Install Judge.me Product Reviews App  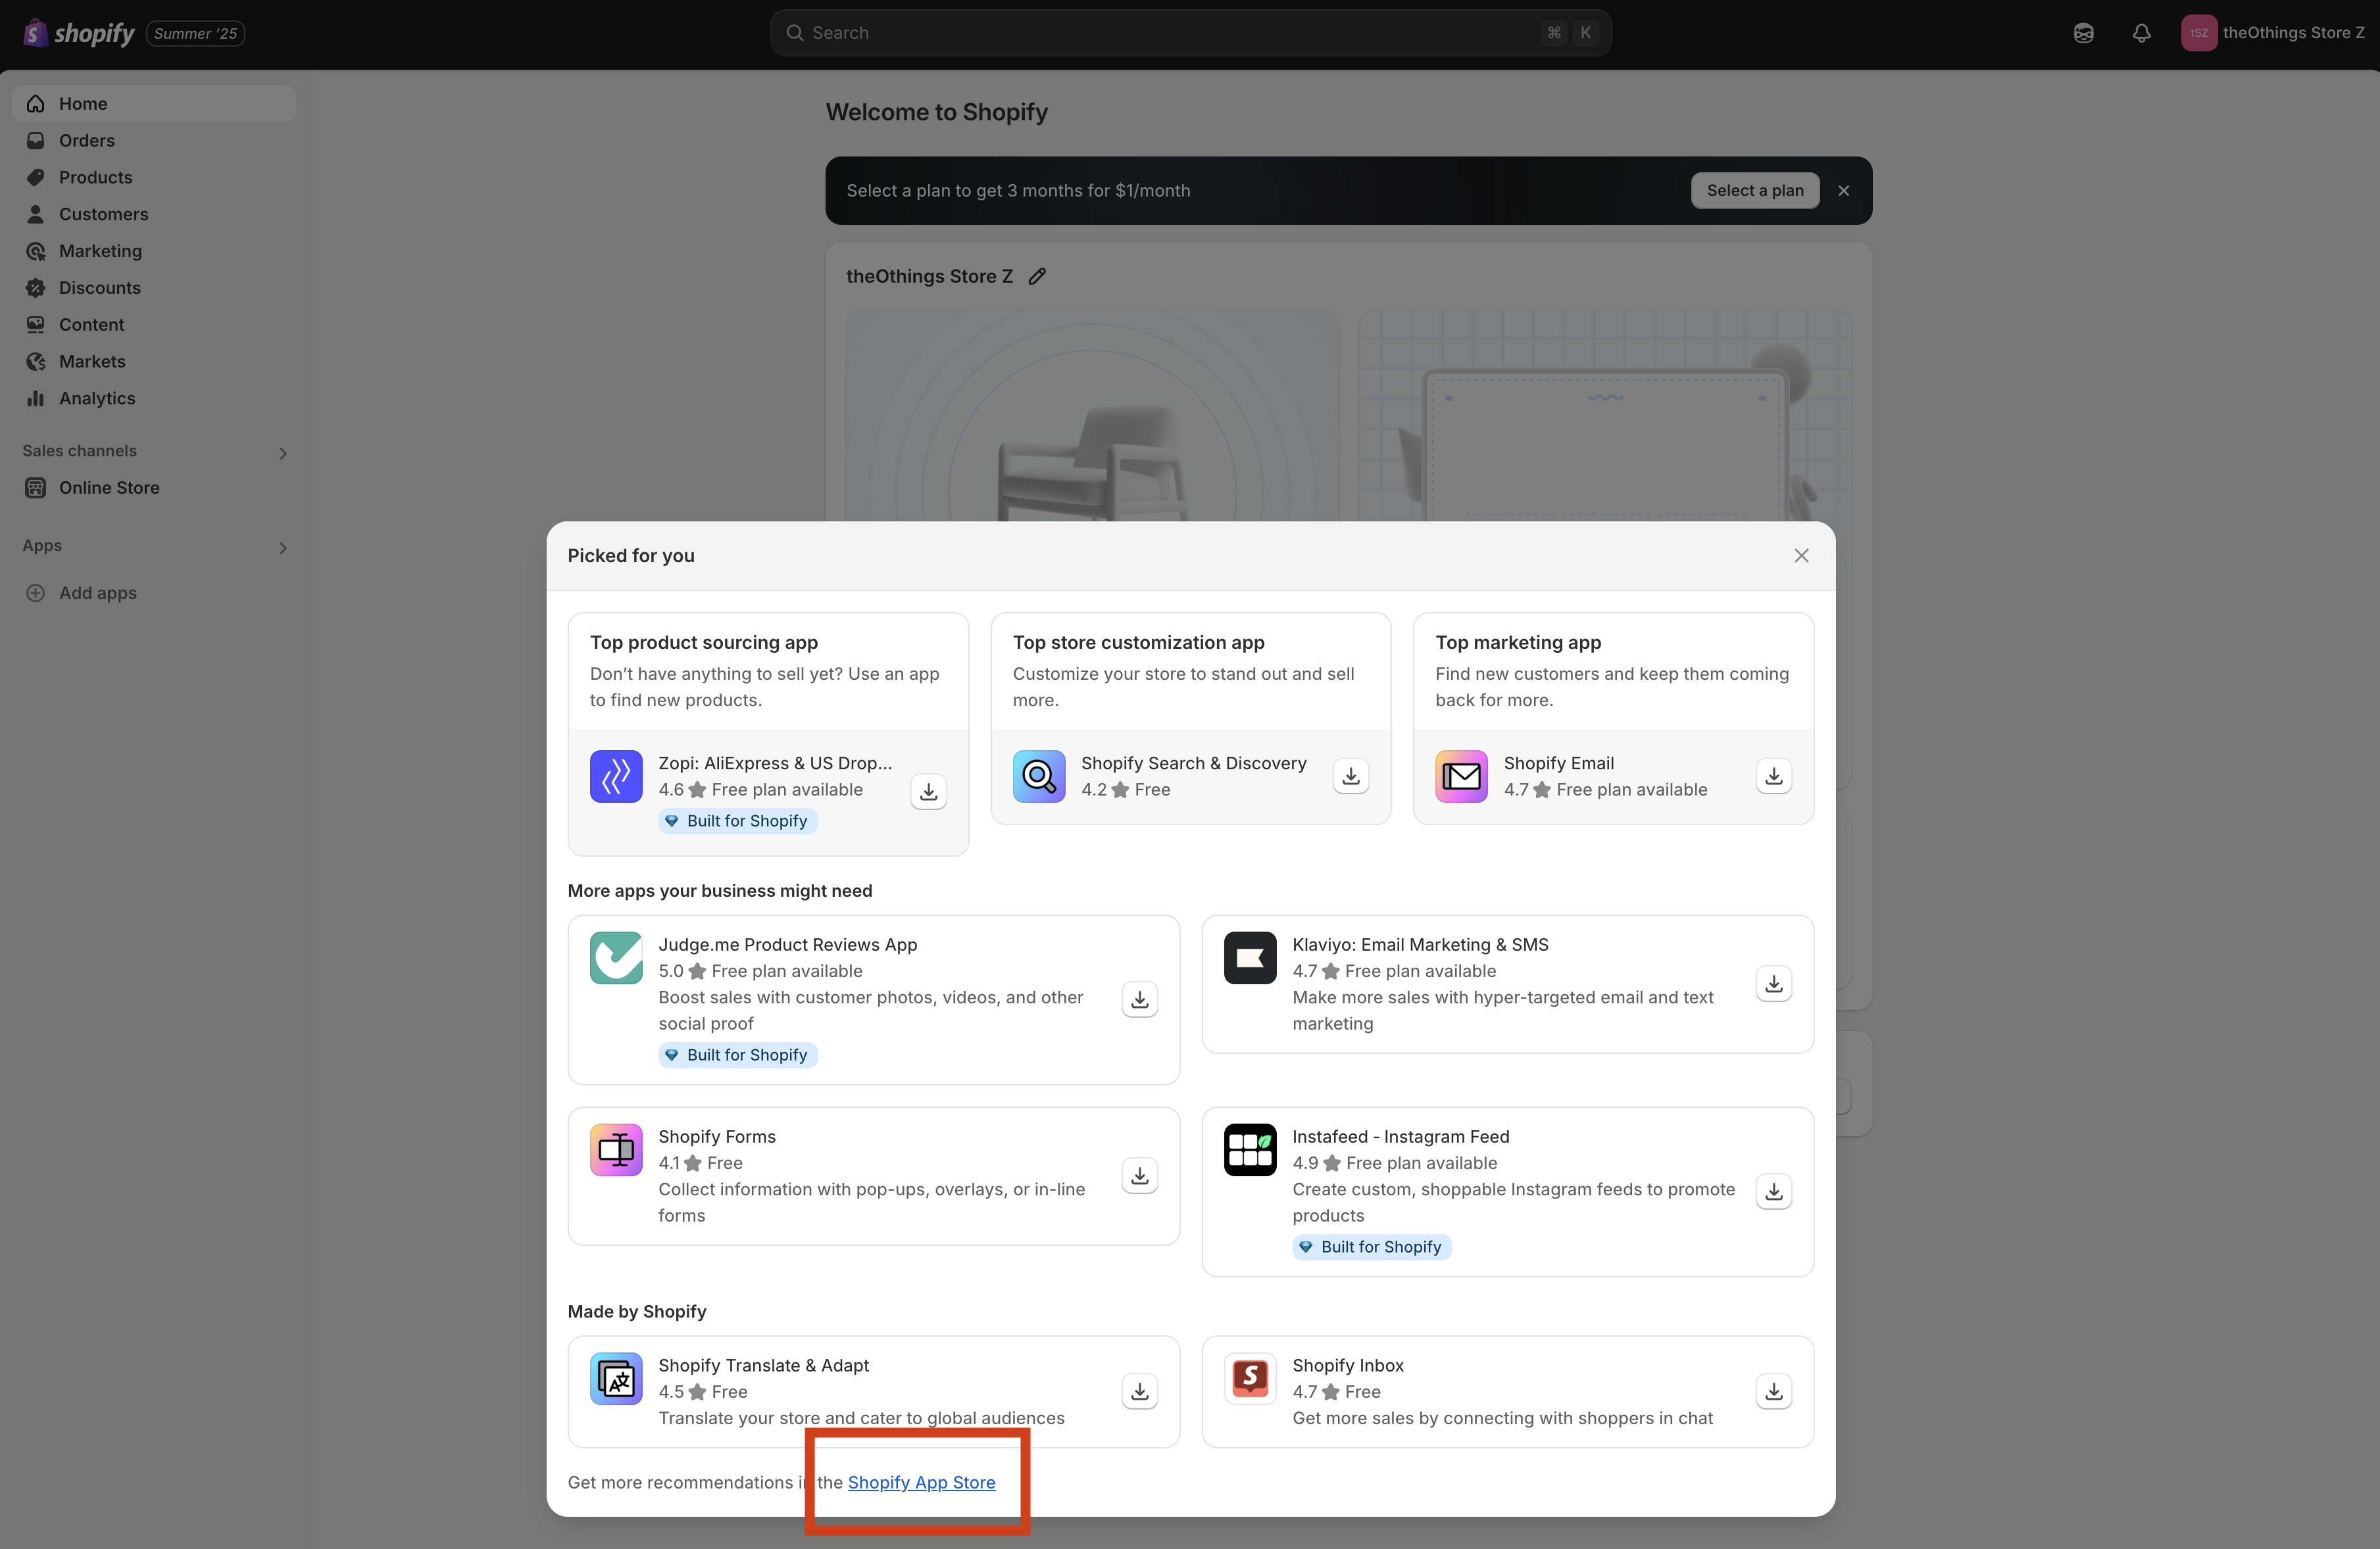[x=1139, y=999]
